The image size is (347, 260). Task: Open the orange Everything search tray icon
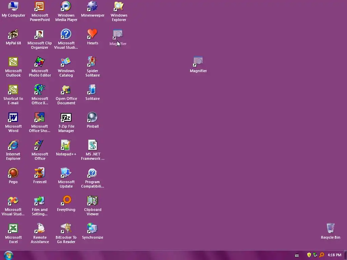[x=322, y=255]
